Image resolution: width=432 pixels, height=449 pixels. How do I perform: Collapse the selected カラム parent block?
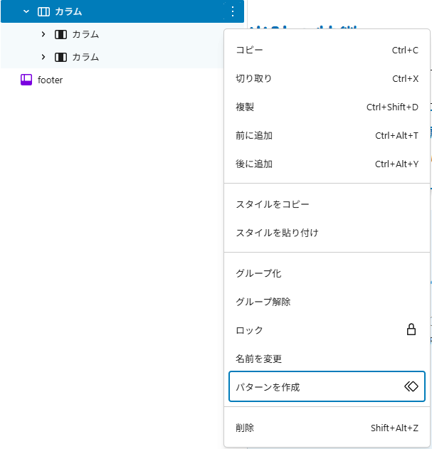point(26,11)
